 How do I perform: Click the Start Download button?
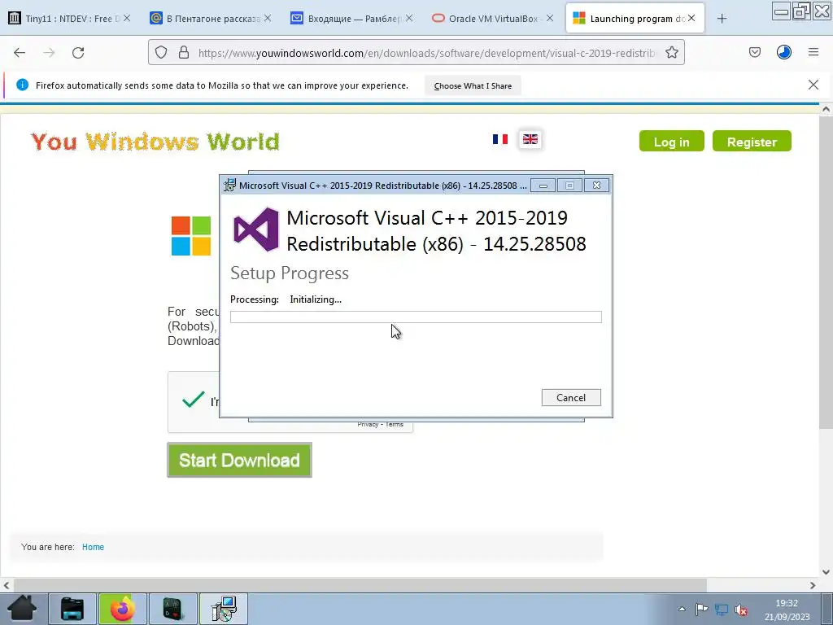tap(240, 461)
